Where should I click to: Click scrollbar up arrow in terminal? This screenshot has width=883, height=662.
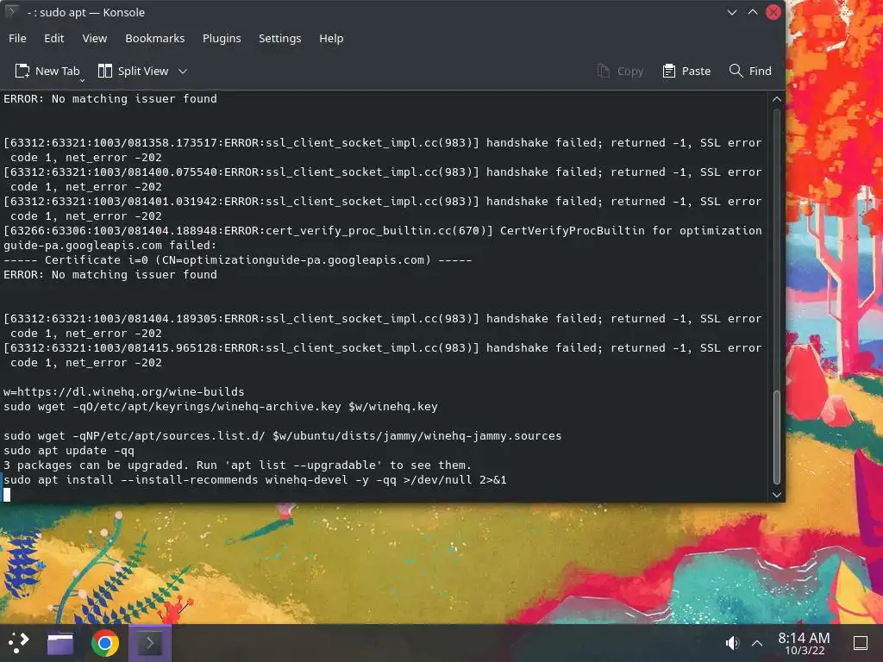click(x=777, y=99)
